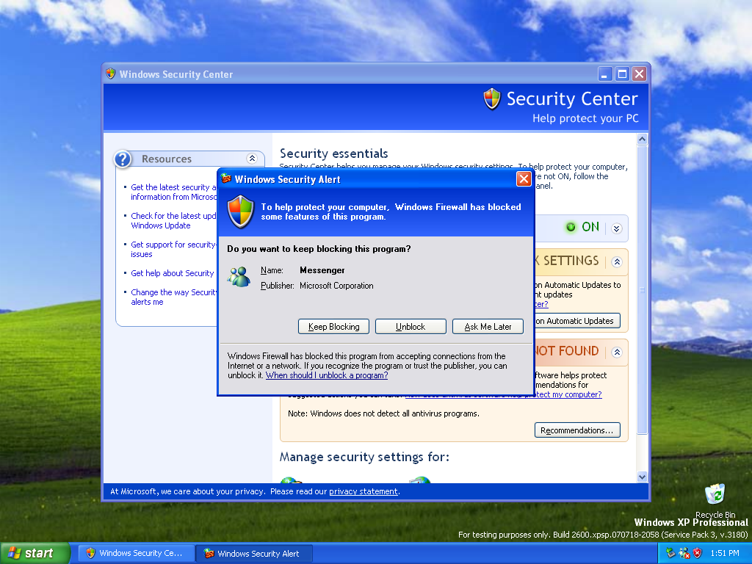Click the first system tray icon
The width and height of the screenshot is (752, 564).
coord(671,553)
